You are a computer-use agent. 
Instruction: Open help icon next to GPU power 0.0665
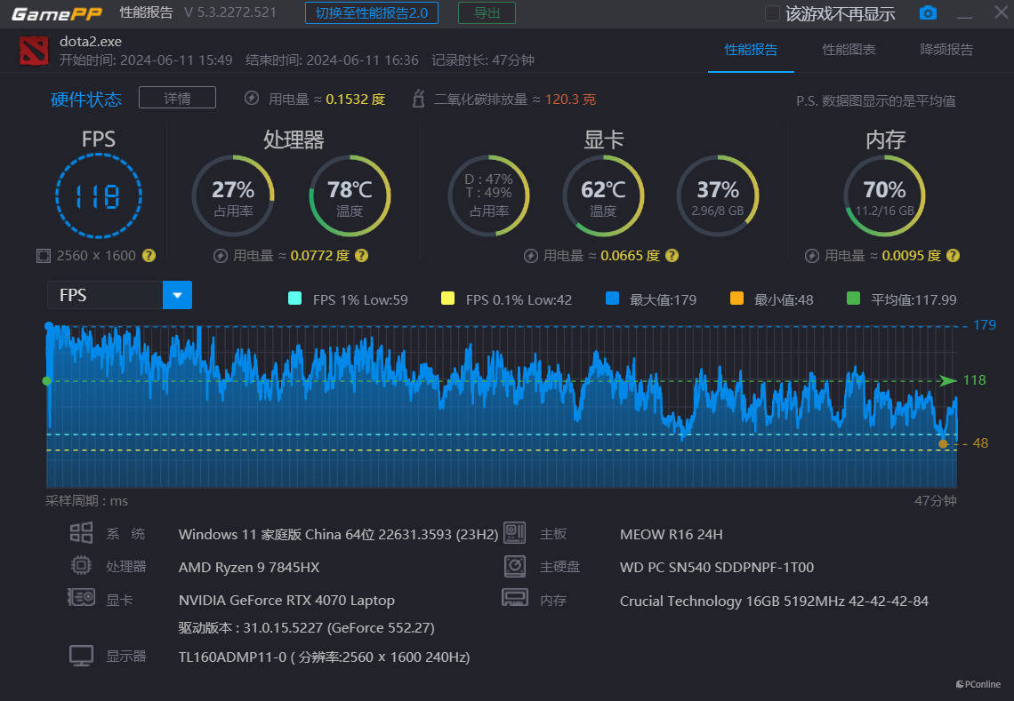tap(672, 255)
